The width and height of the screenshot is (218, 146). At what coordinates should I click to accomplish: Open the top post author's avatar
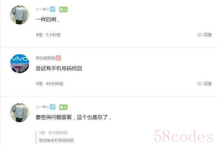coord(20,15)
